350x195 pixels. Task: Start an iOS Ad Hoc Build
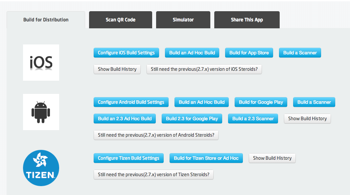tap(192, 53)
